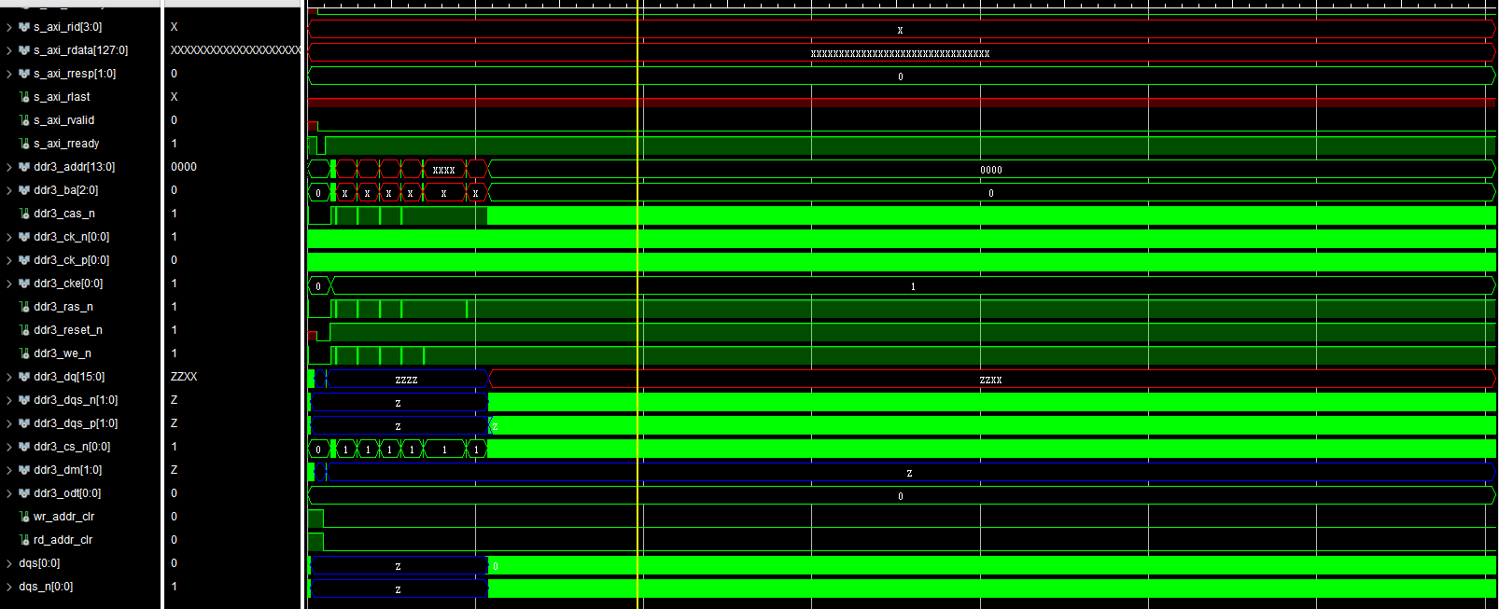Click the XXXX segment in ddr3_addr waveform
This screenshot has height=609, width=1499.
pos(443,170)
